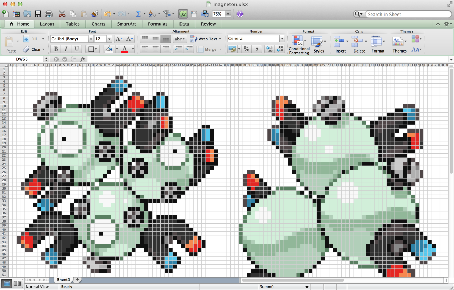Click the Format Painter brush icon
454x290 pixels.
pyautogui.click(x=94, y=14)
